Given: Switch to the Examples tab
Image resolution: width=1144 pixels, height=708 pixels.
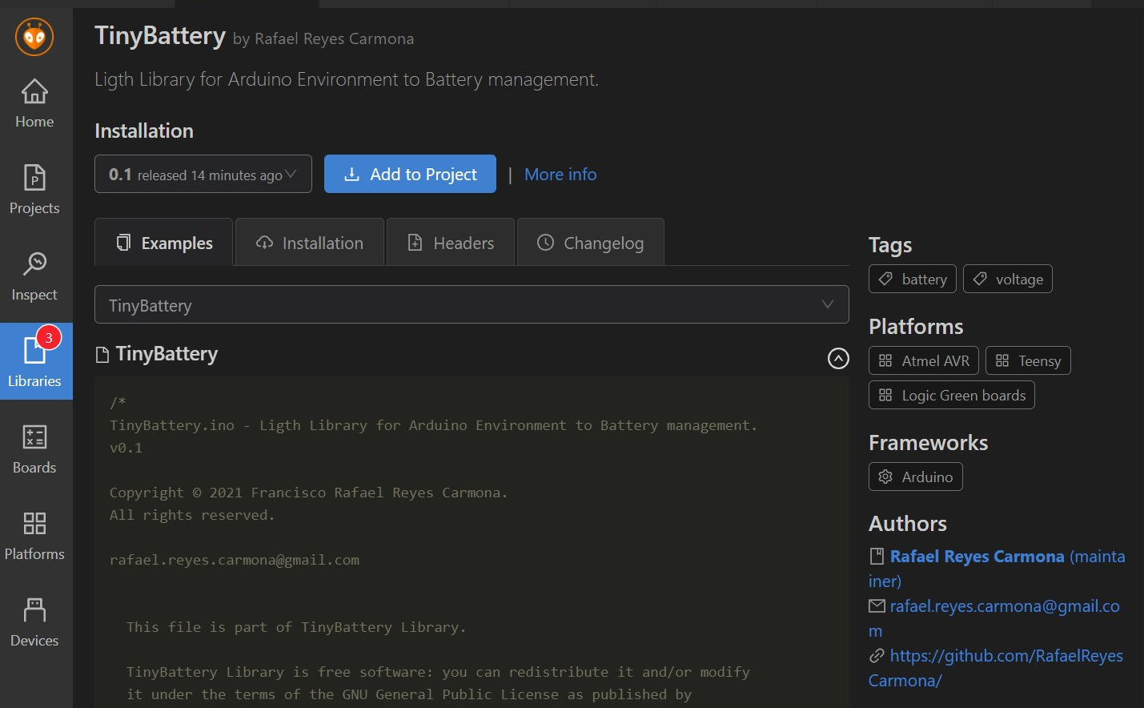Looking at the screenshot, I should 164,243.
